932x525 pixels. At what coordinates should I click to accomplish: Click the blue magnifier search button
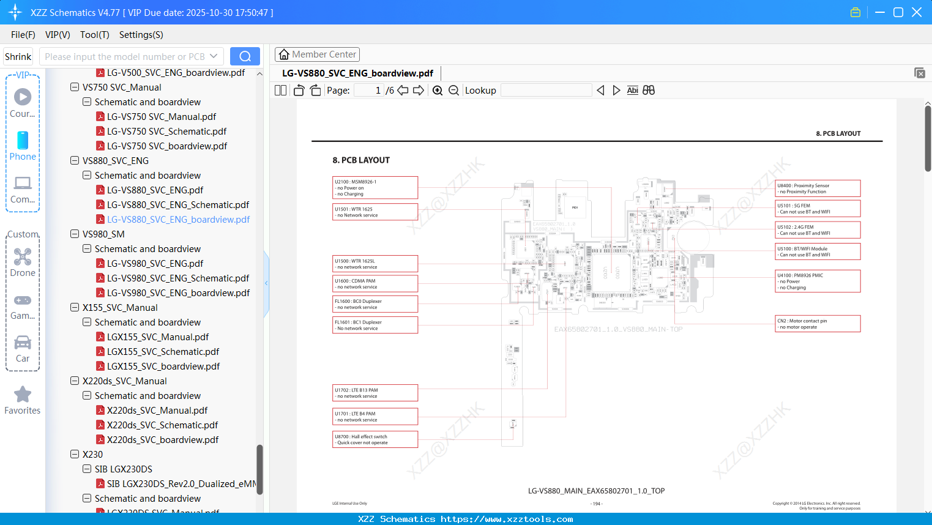click(245, 56)
